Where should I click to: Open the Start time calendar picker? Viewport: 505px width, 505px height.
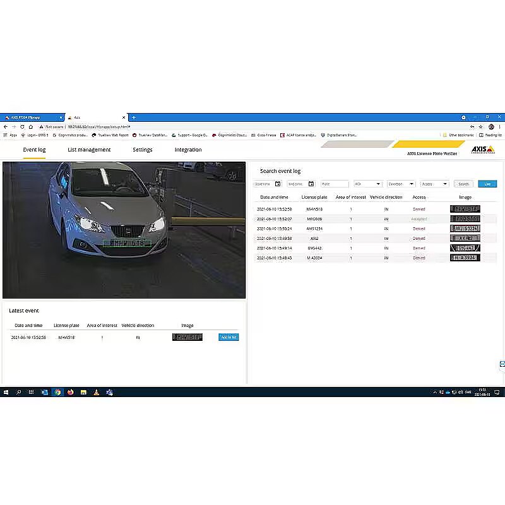pyautogui.click(x=278, y=184)
